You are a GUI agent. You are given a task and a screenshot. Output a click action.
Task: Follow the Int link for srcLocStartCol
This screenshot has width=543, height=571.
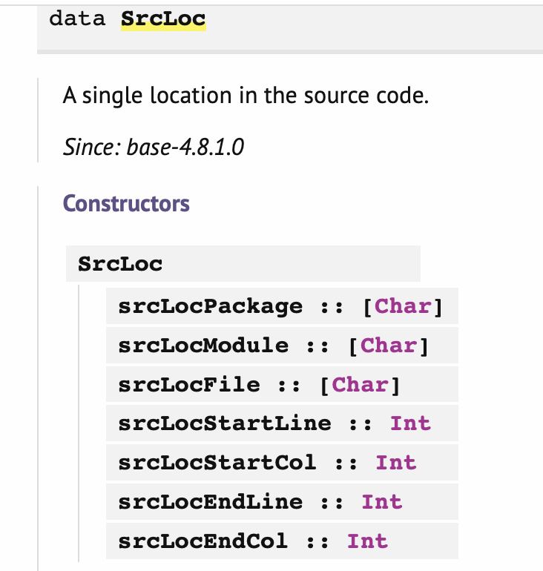click(396, 463)
